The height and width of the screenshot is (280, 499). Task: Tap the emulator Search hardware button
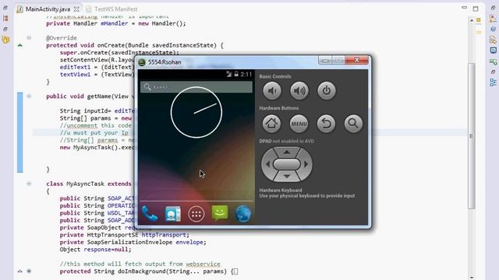pyautogui.click(x=353, y=124)
